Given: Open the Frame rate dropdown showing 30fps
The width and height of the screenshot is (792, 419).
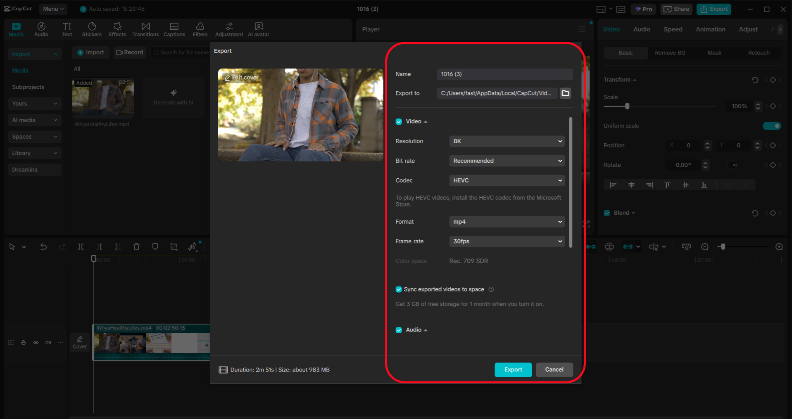Looking at the screenshot, I should click(506, 241).
